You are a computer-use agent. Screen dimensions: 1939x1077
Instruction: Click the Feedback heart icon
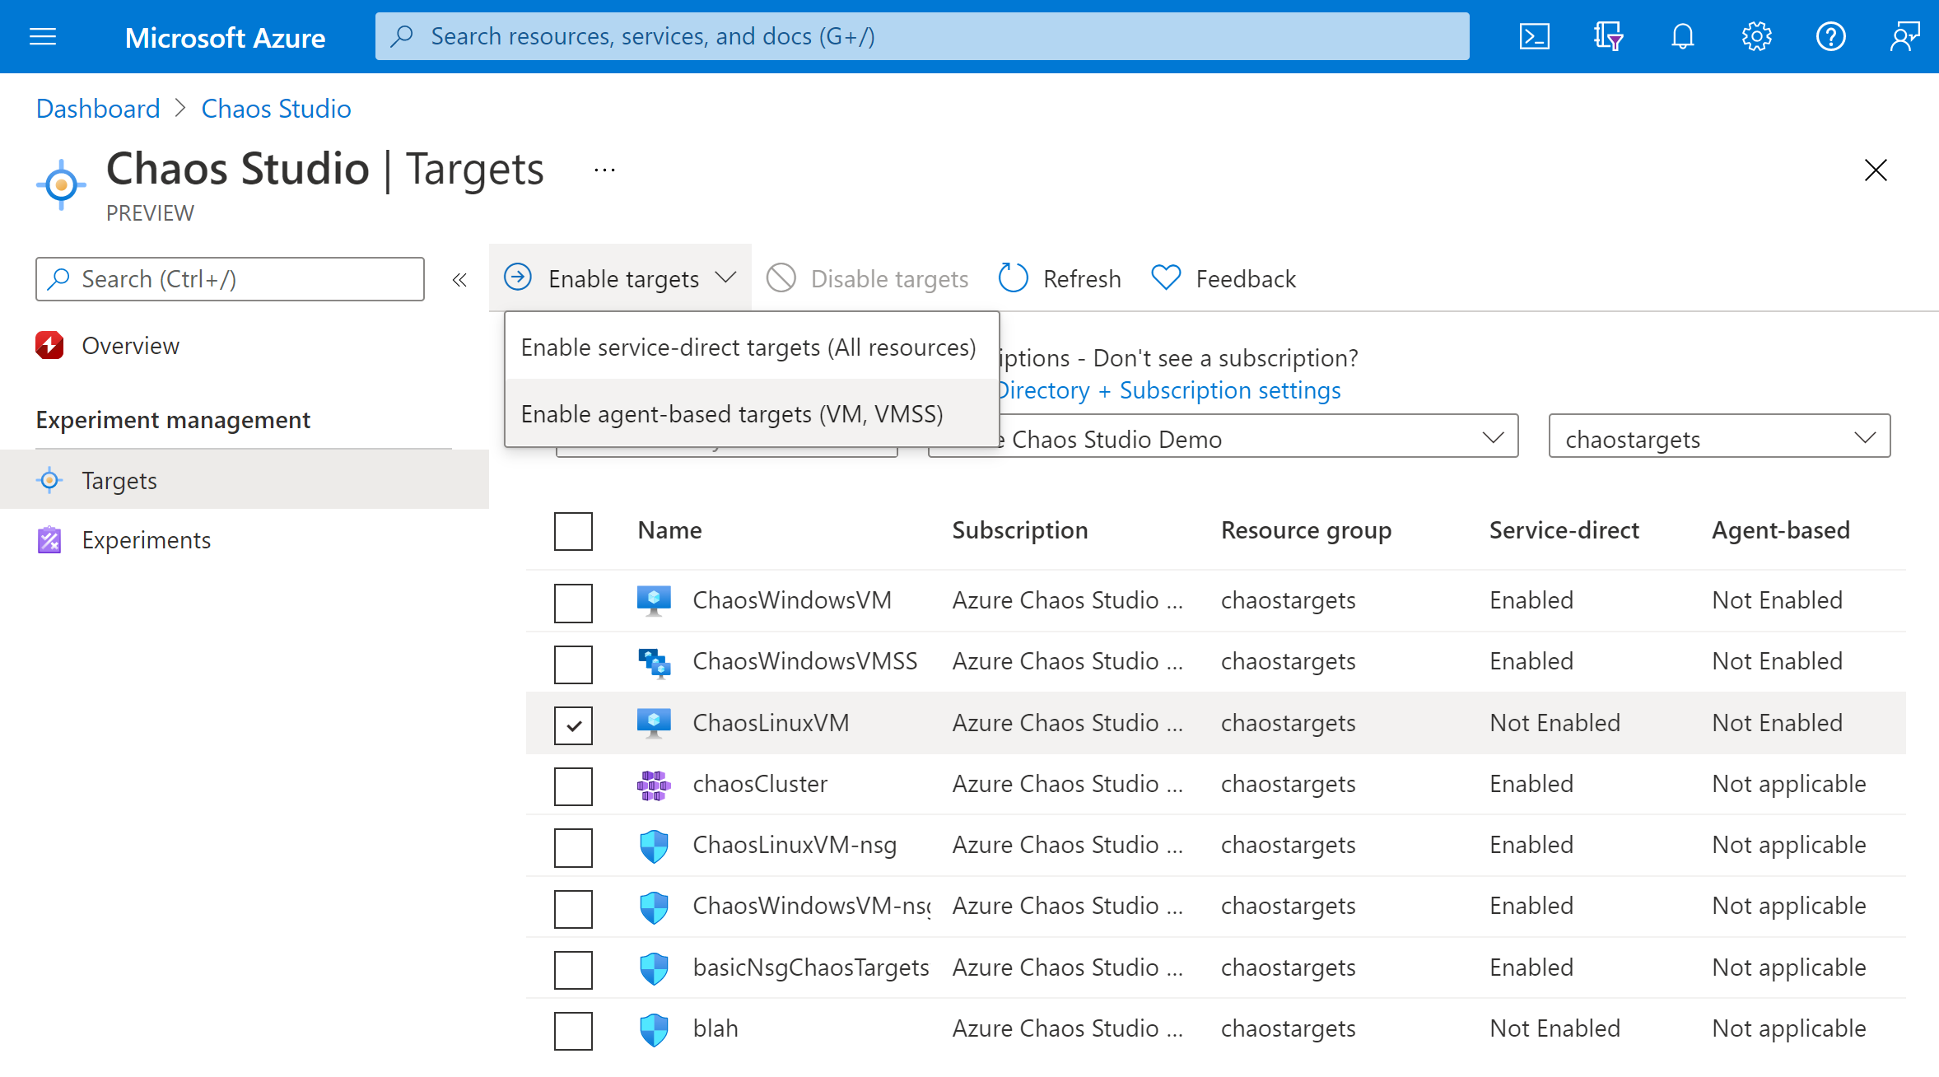pos(1163,278)
